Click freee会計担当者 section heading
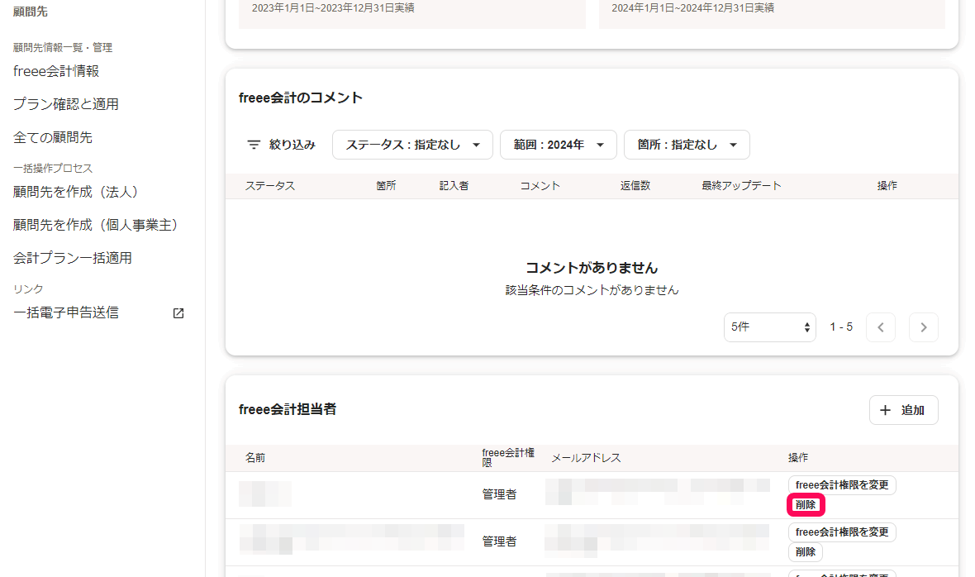975x577 pixels. tap(288, 410)
